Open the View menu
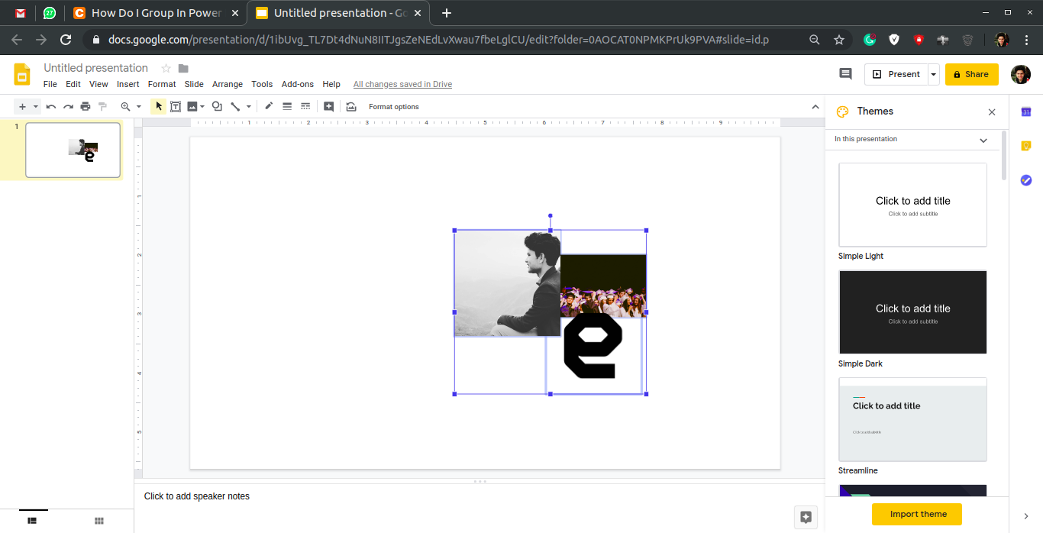The height and width of the screenshot is (533, 1043). point(98,84)
